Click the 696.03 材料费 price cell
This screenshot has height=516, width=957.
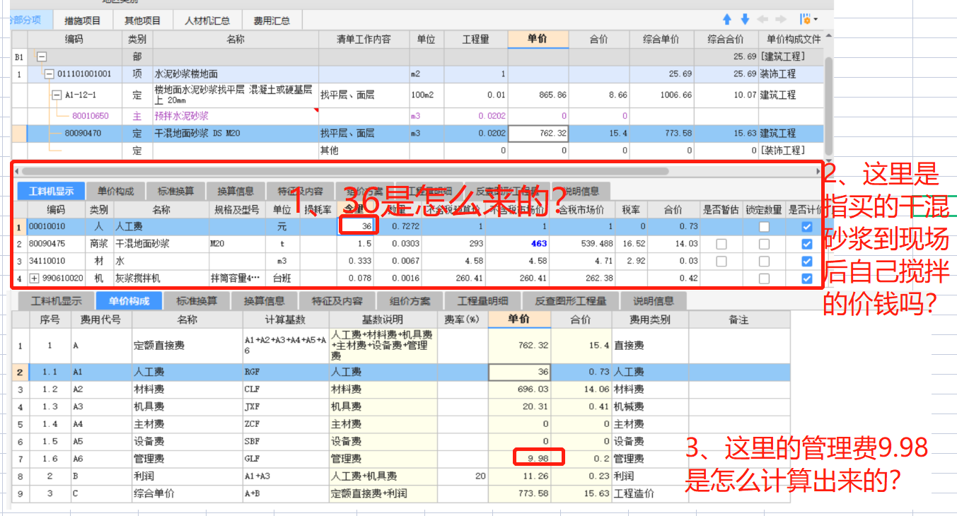[519, 389]
